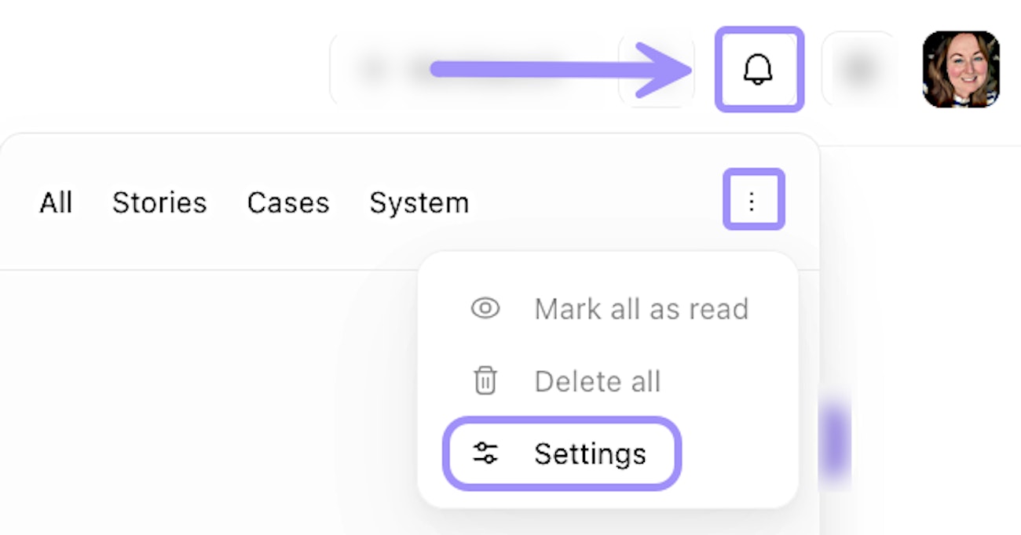Screen dimensions: 1021x535
Task: Click the blurred button left of the bell
Action: click(657, 70)
